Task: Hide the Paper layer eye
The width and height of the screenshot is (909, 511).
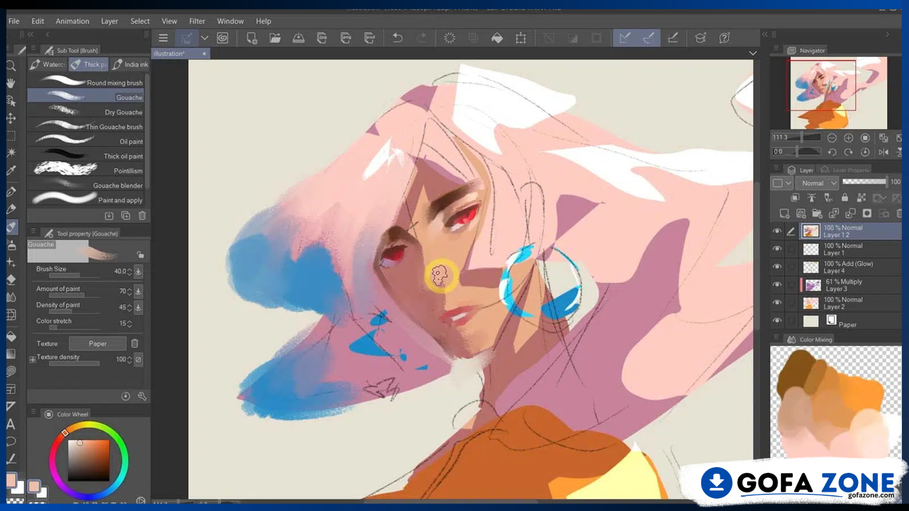Action: point(777,321)
